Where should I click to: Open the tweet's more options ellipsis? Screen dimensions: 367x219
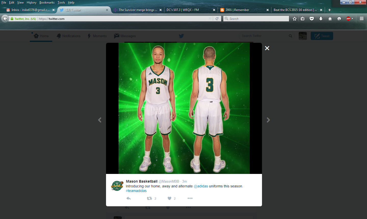click(190, 198)
